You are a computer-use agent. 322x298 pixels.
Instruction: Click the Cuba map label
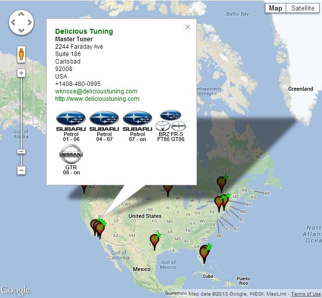208,276
